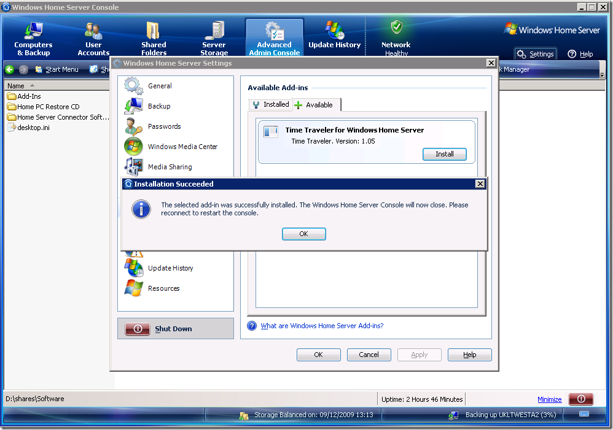Click the Minimize link in status bar
Image resolution: width=613 pixels, height=430 pixels.
tap(549, 399)
